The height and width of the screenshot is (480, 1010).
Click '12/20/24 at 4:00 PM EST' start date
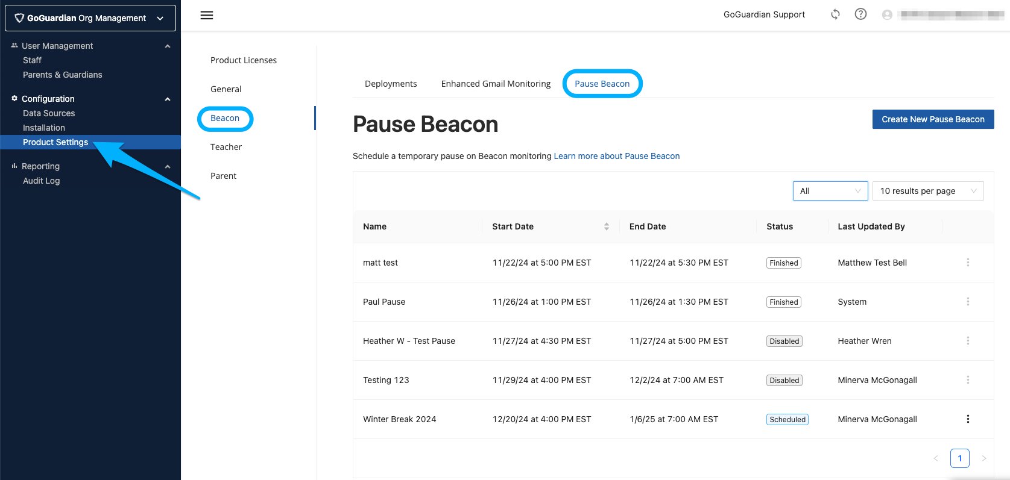click(x=541, y=419)
